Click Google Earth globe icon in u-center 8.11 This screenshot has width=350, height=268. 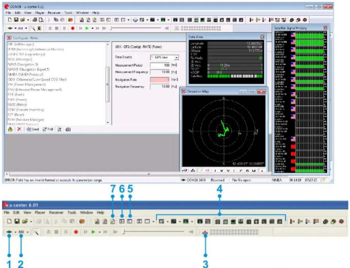(x=135, y=20)
